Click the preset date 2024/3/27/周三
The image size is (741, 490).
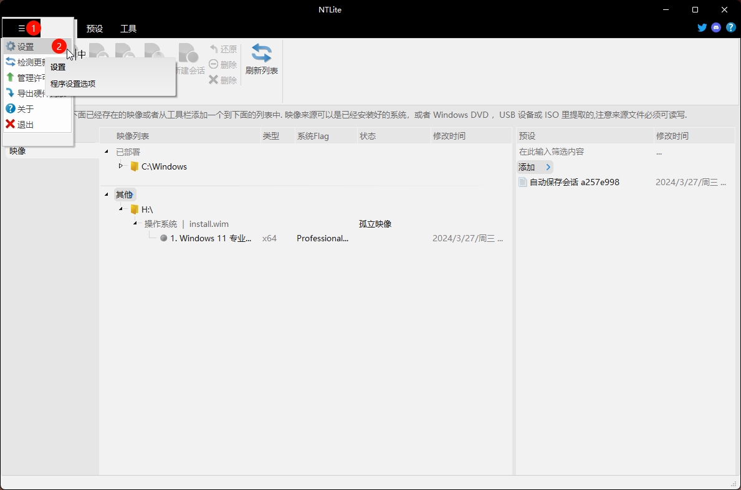point(691,182)
